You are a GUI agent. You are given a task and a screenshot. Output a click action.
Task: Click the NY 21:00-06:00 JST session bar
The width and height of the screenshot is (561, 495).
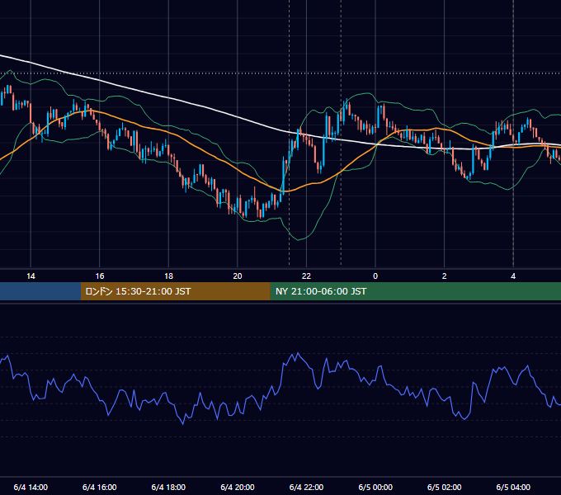tap(415, 291)
